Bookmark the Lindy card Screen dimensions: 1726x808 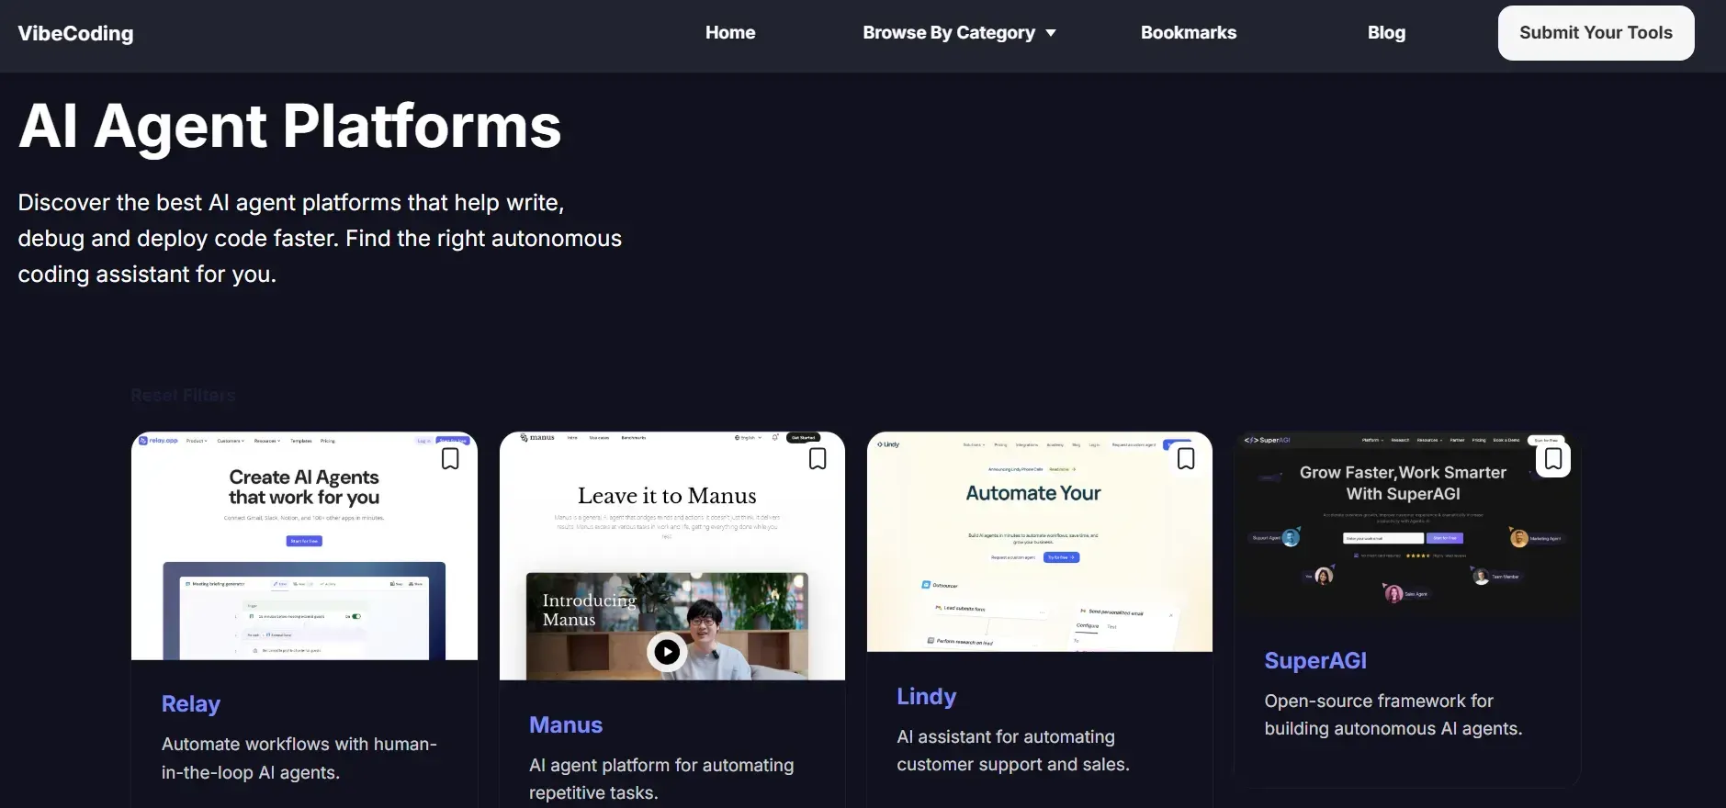pyautogui.click(x=1186, y=458)
